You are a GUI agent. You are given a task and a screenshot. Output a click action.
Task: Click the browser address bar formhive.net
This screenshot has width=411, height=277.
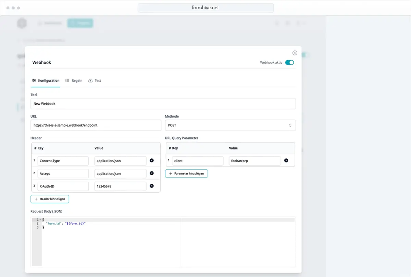pos(206,8)
